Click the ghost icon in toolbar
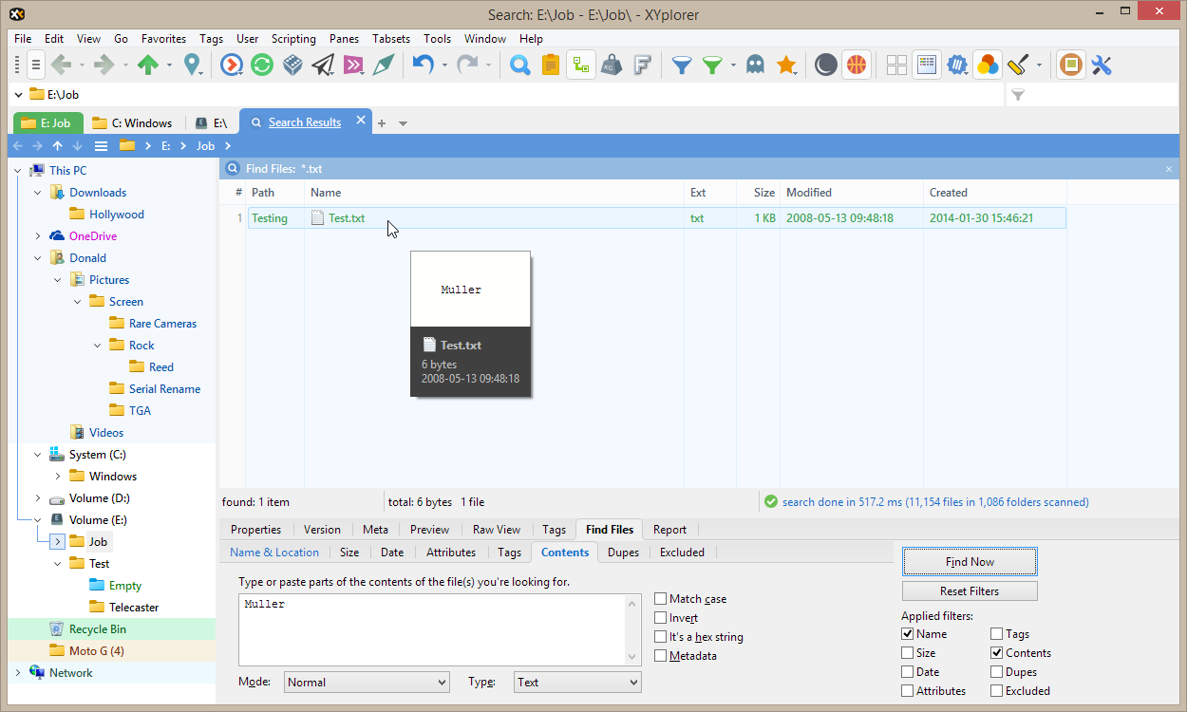The image size is (1187, 712). tap(755, 65)
